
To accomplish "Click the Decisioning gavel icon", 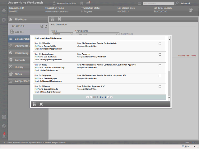I will (11, 53).
